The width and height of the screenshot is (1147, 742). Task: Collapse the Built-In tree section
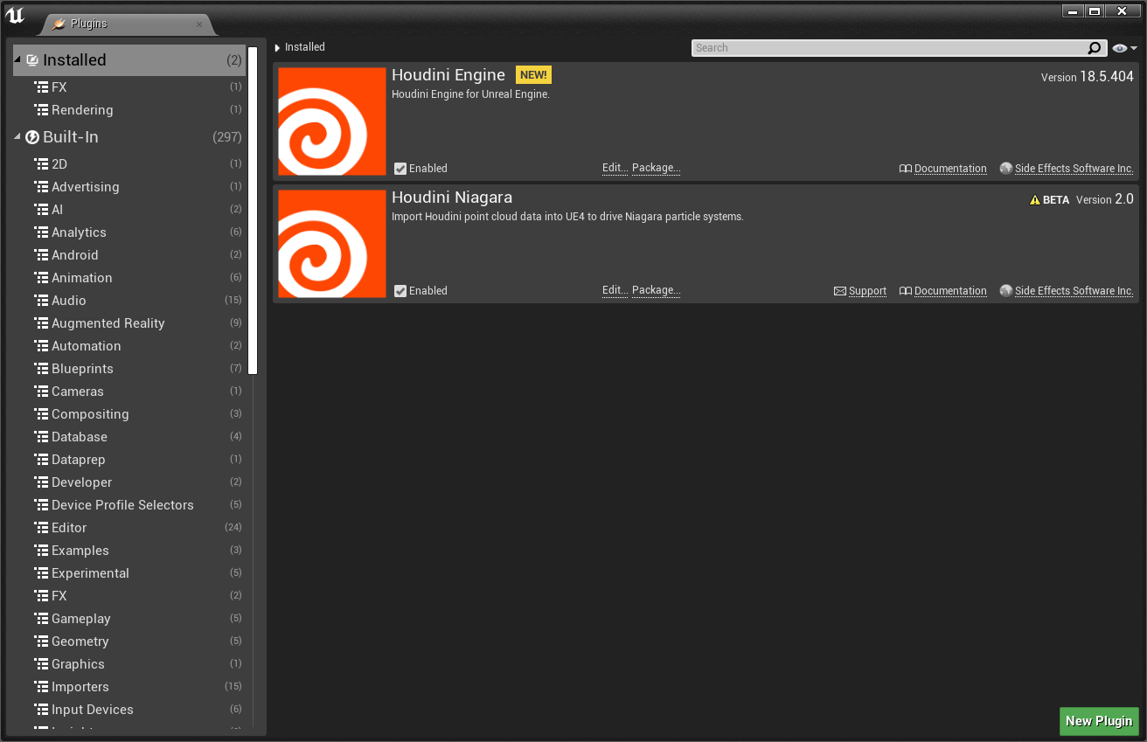[17, 137]
